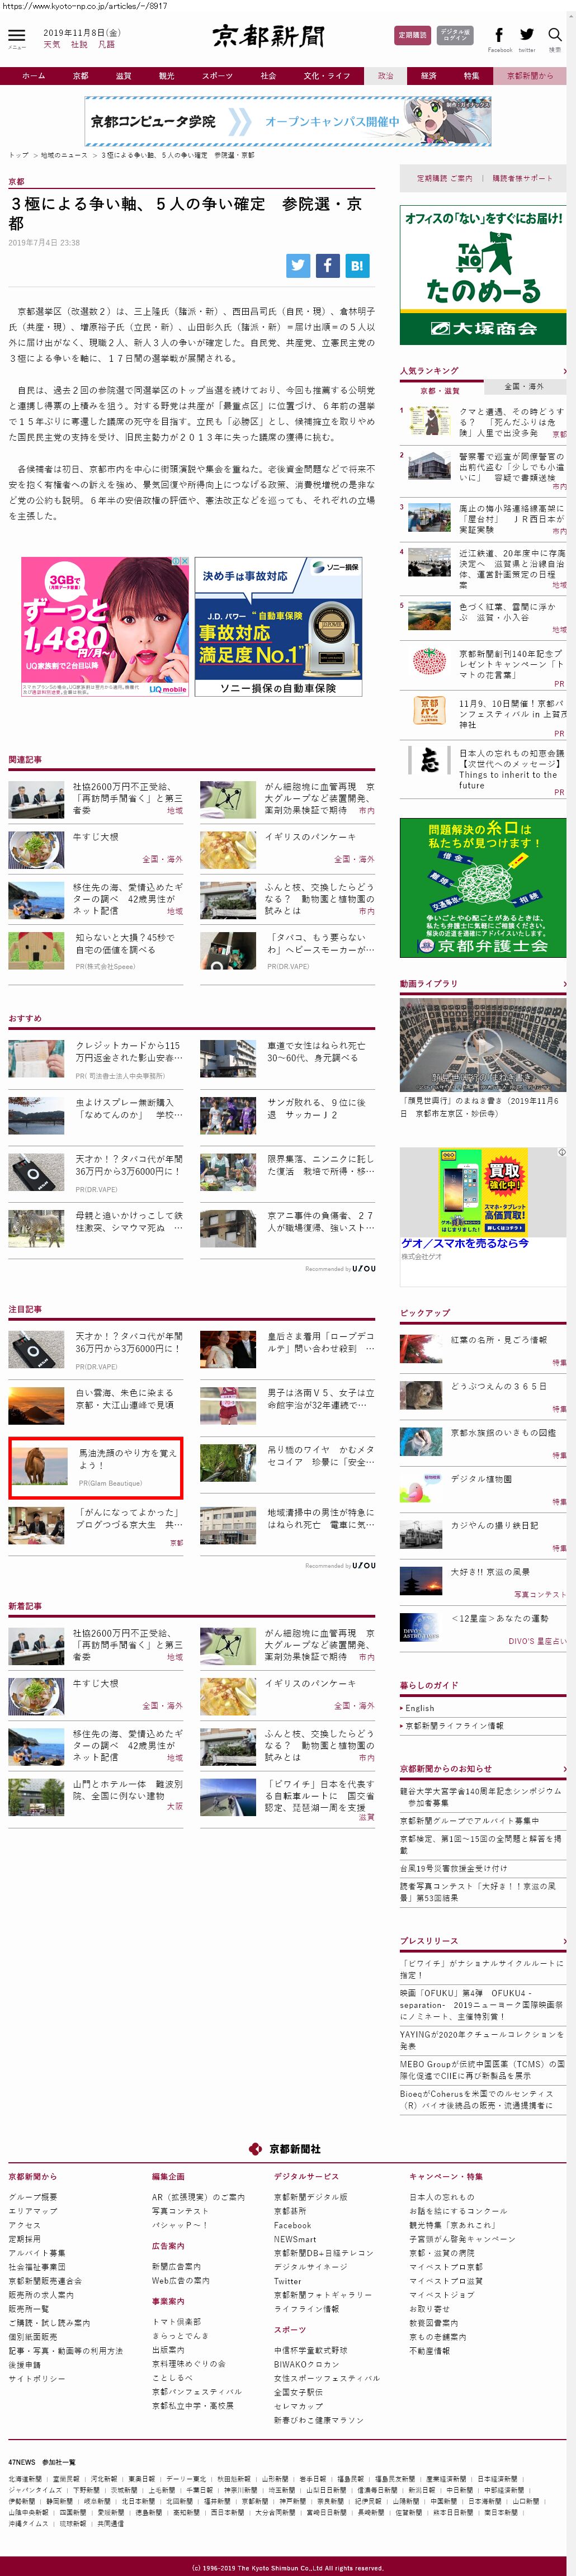Click the Twitter icon in the header

tap(526, 35)
